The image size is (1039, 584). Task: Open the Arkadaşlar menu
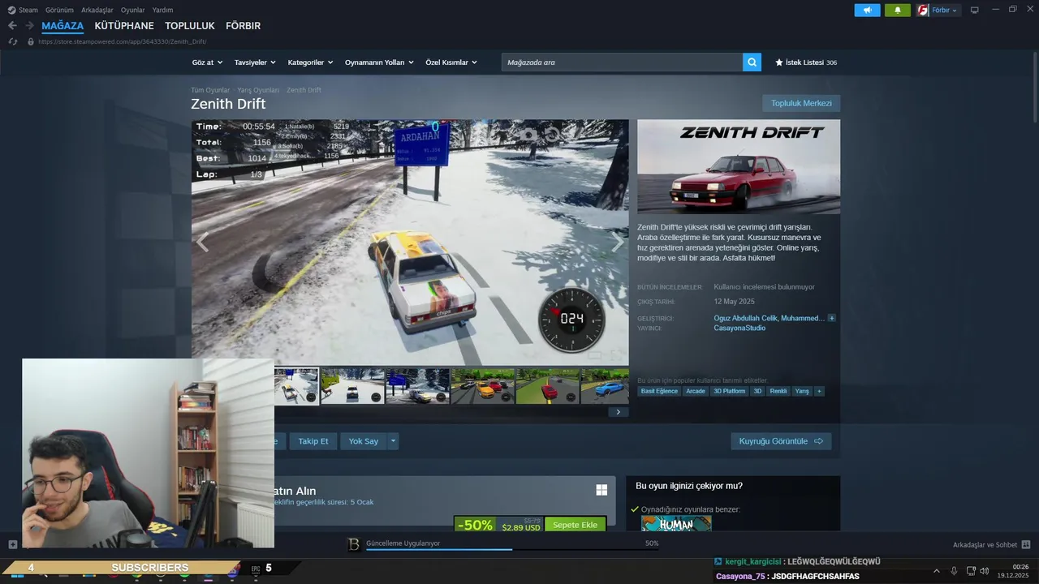pos(97,10)
